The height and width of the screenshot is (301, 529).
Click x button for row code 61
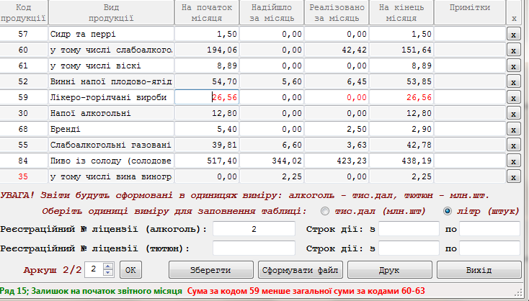(513, 66)
